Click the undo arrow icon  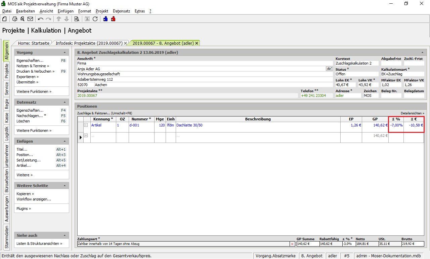click(41, 19)
